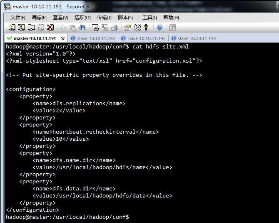Click the 'dfs.replication' name line

click(x=79, y=104)
